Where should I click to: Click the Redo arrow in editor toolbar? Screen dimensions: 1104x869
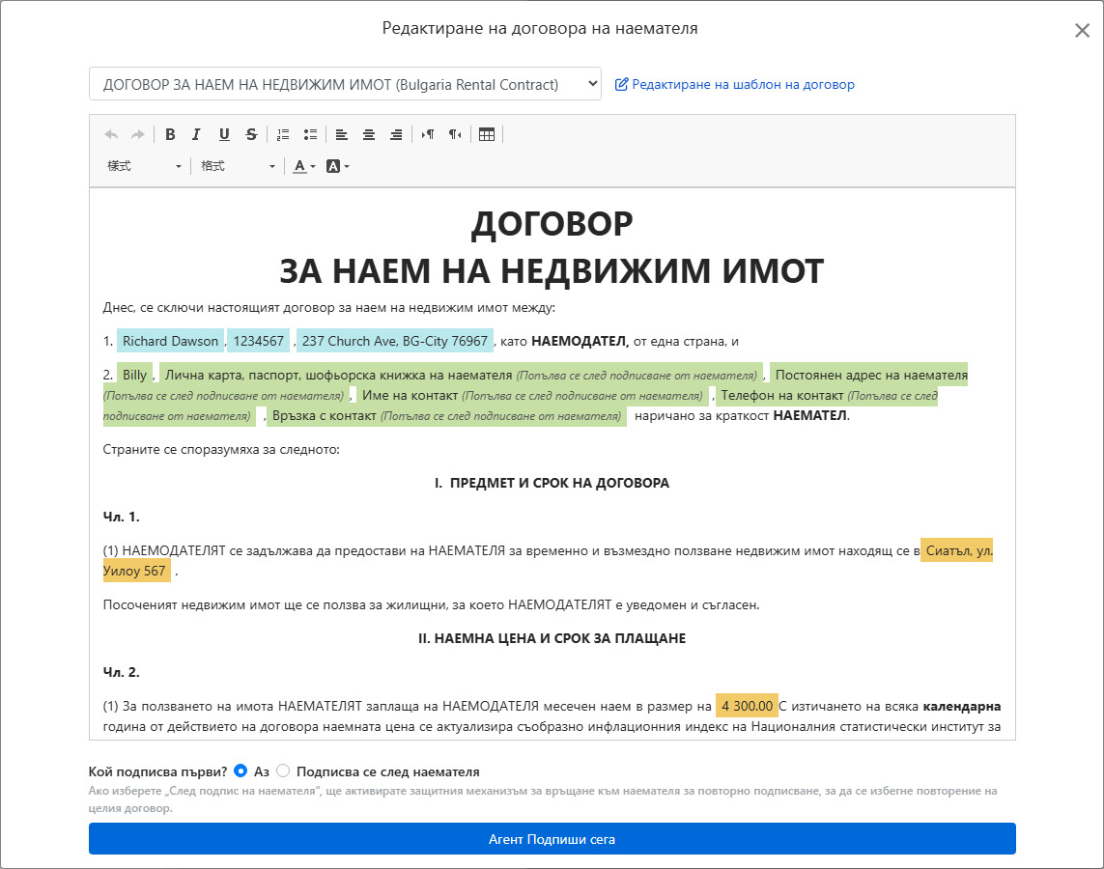tap(138, 134)
